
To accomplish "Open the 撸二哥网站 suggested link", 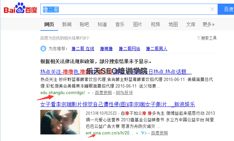I will (129, 49).
